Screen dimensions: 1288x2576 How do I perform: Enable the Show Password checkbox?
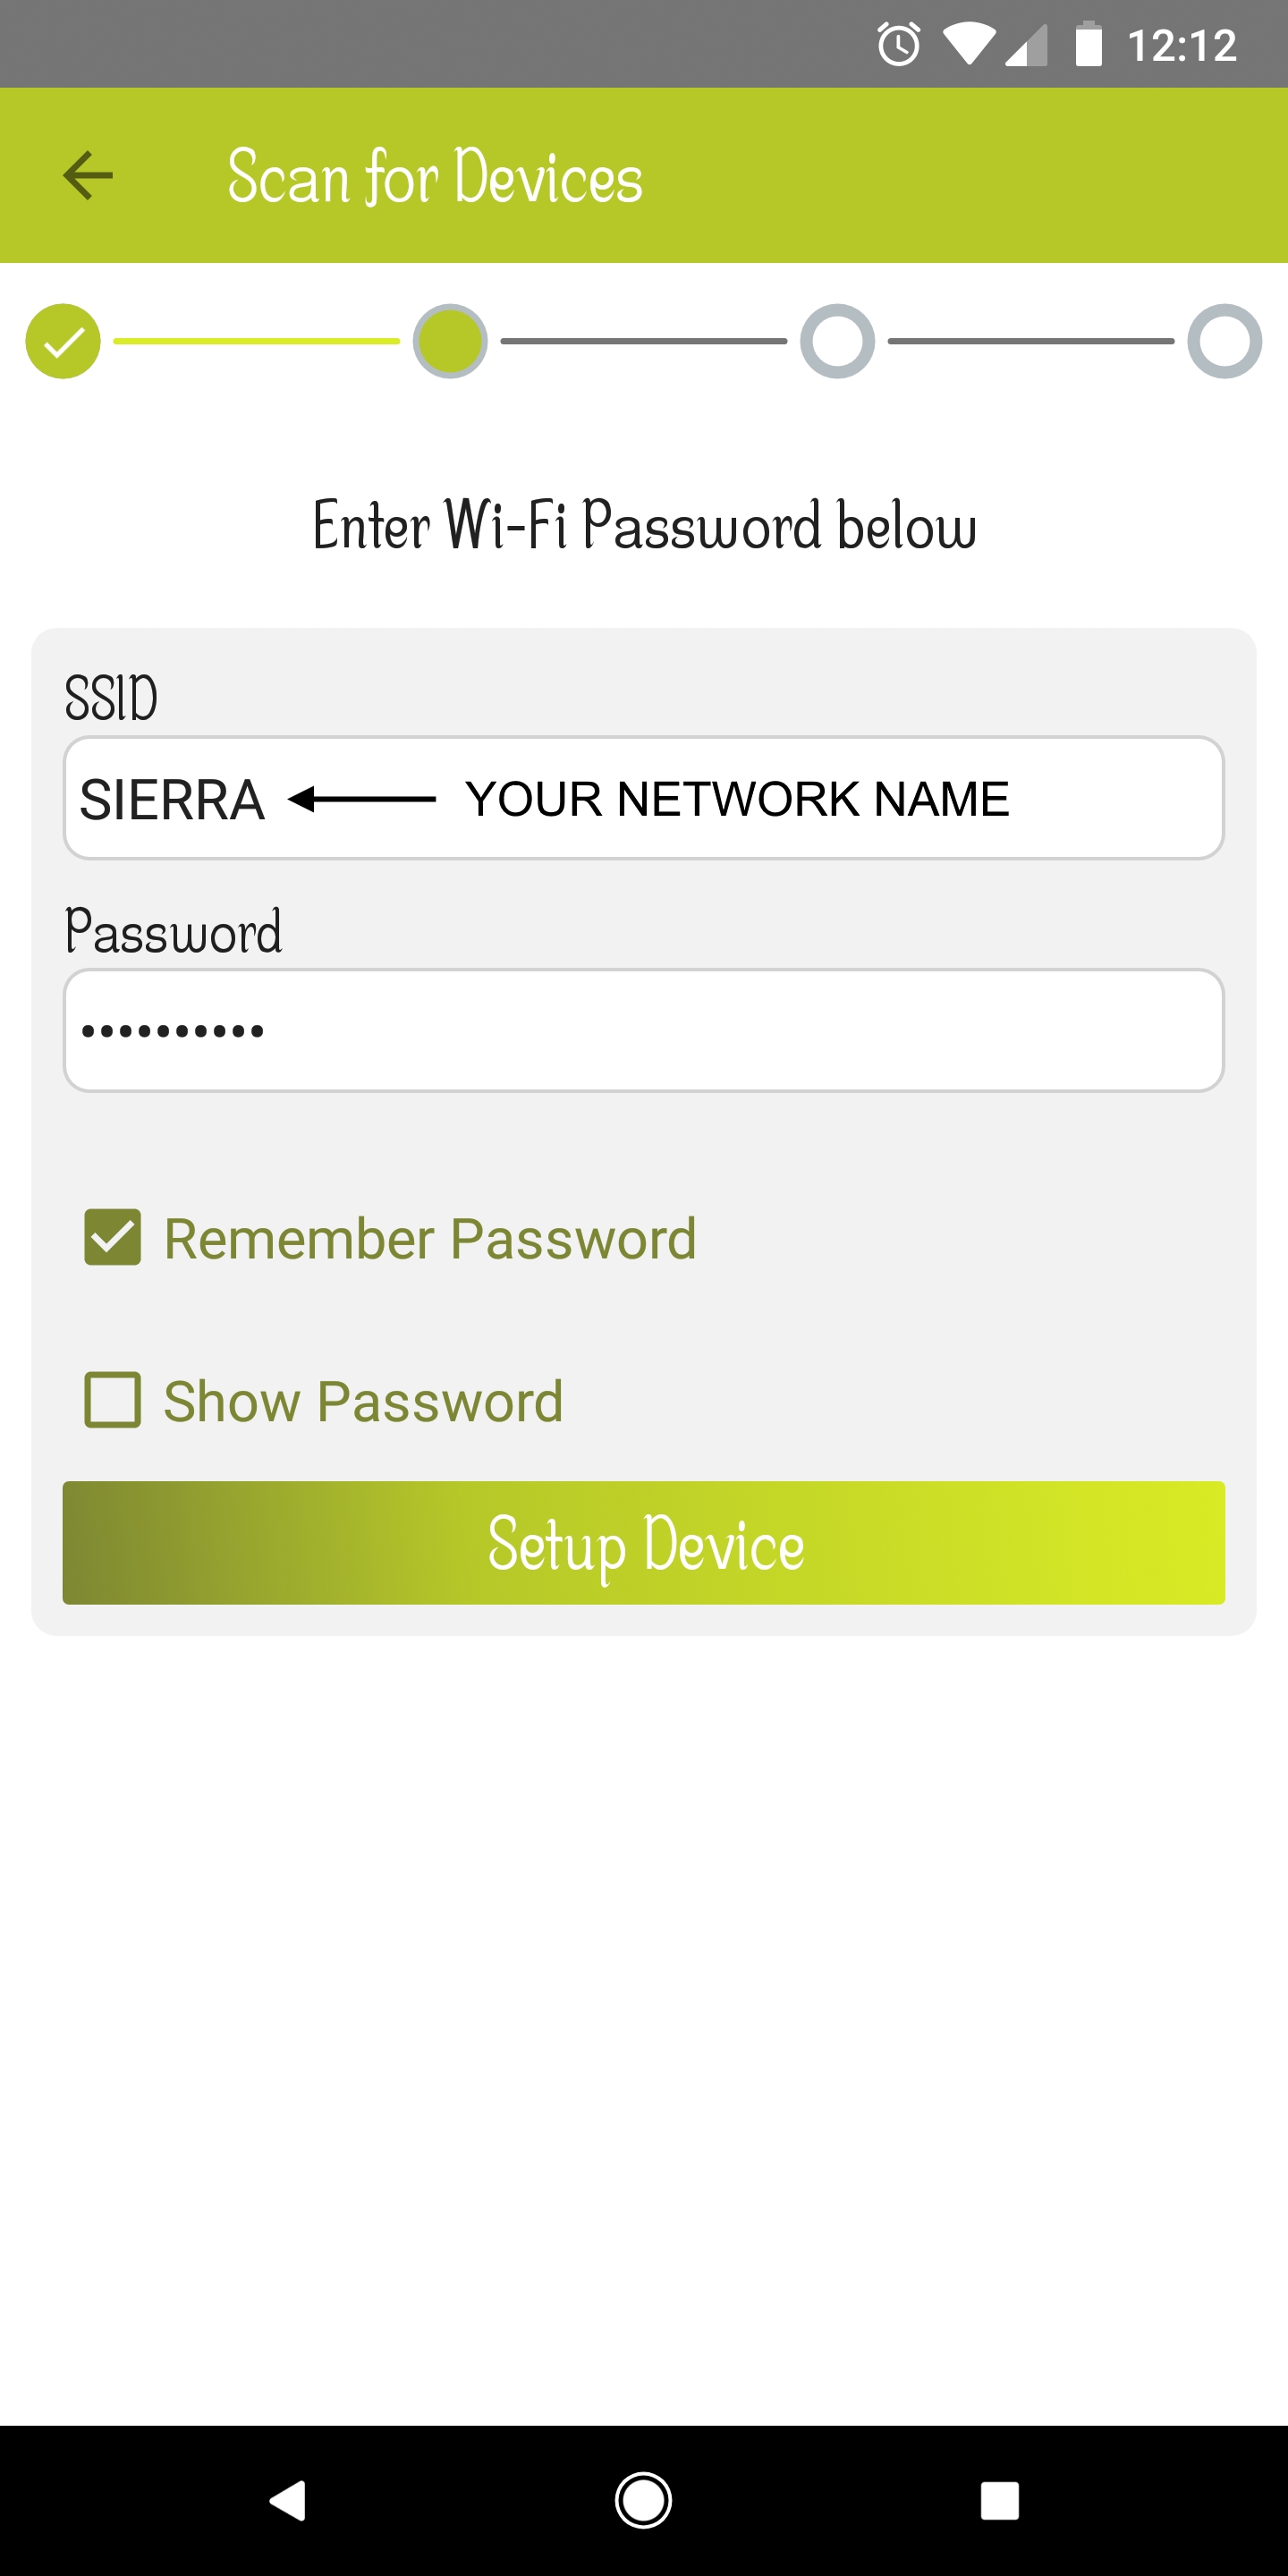coord(112,1400)
